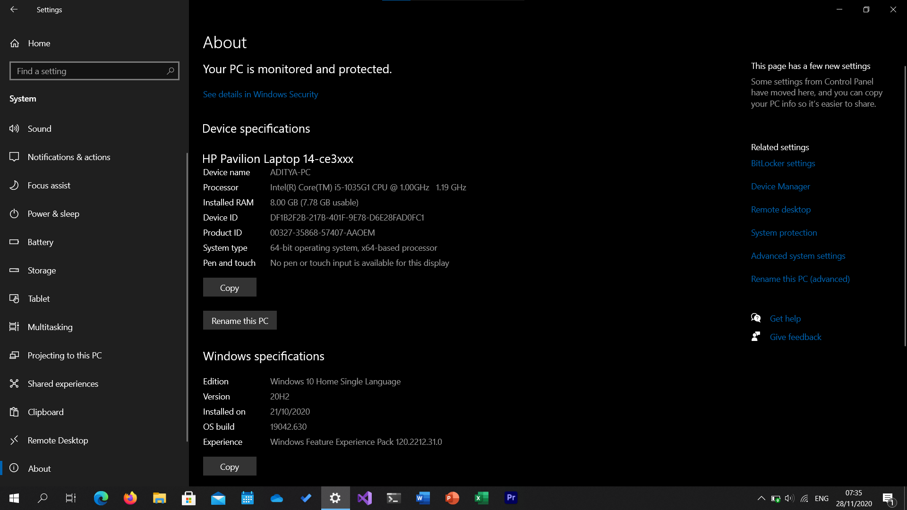Open Visual Studio from taskbar
This screenshot has height=510, width=907.
[x=365, y=498]
